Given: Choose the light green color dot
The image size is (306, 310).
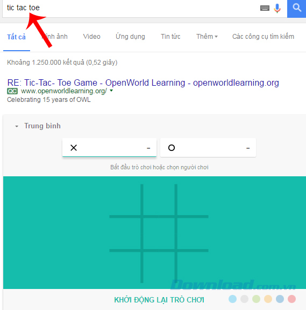Looking at the screenshot, I should coord(257,299).
